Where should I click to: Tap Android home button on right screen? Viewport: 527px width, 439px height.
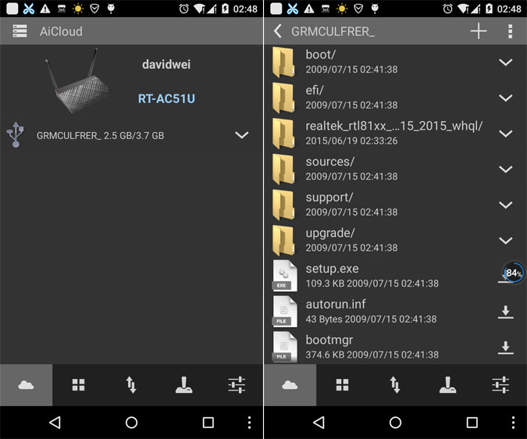tap(395, 422)
